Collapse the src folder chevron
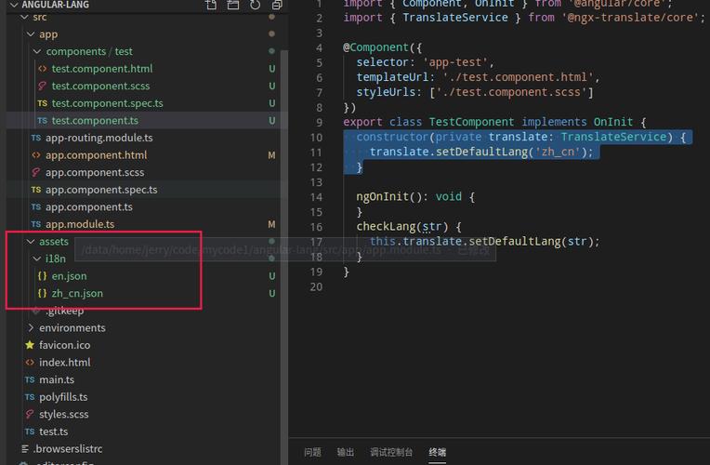Viewport: 710px width, 465px height. pos(24,18)
